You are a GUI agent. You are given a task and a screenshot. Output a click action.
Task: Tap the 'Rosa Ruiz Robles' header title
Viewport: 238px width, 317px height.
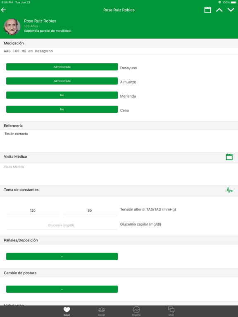(x=119, y=10)
